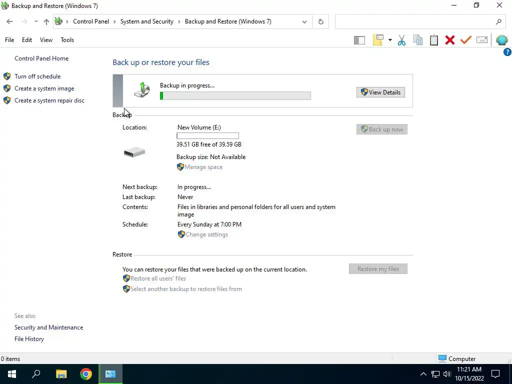Click the network tray icon

pyautogui.click(x=435, y=374)
